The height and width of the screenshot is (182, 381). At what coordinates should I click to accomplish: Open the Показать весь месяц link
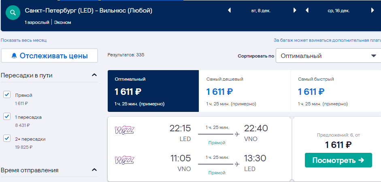click(23, 40)
